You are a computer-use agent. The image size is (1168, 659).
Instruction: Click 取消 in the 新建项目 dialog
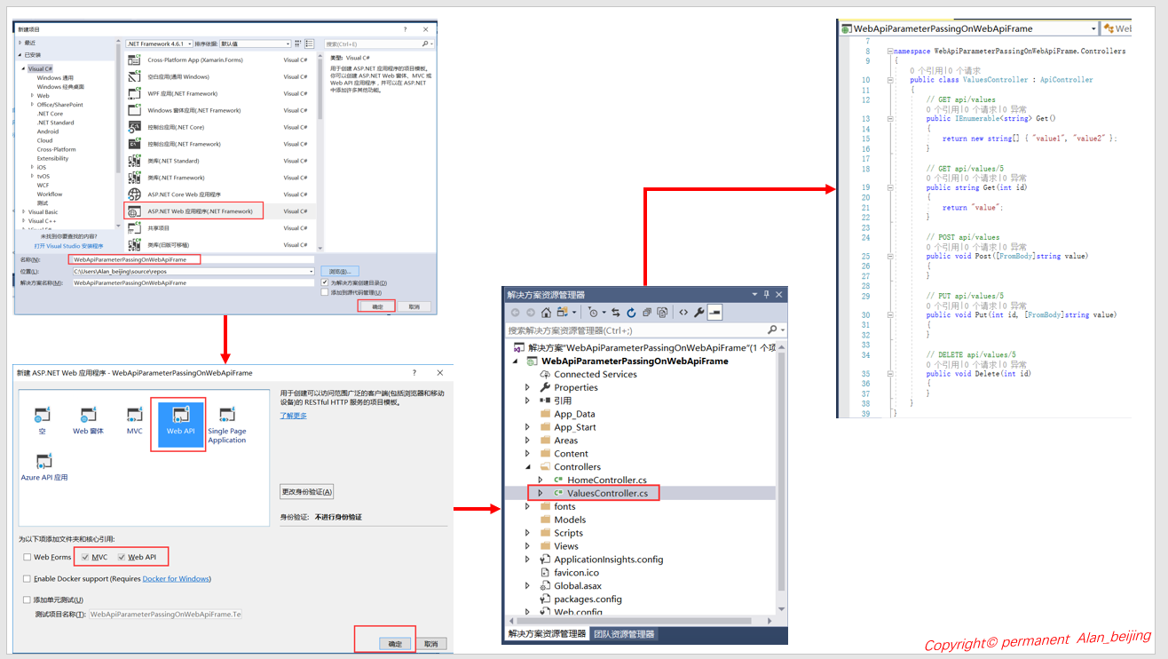coord(414,306)
